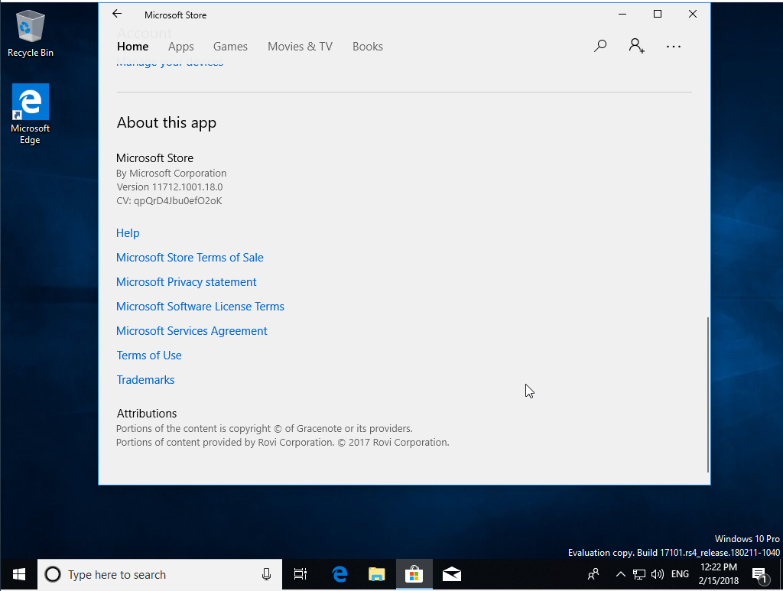
Task: Click the Attributions heading
Action: [146, 414]
